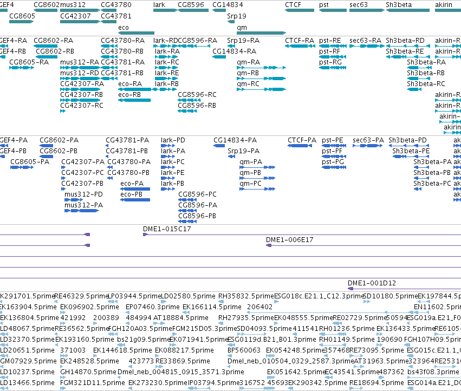Select EST label EK096902.5prime
Viewport: 461px width, 391px height.
[x=90, y=307]
